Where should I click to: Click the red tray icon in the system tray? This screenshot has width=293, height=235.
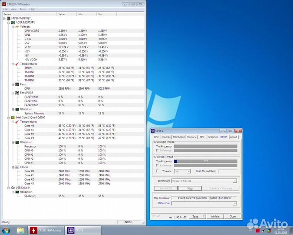(x=258, y=231)
